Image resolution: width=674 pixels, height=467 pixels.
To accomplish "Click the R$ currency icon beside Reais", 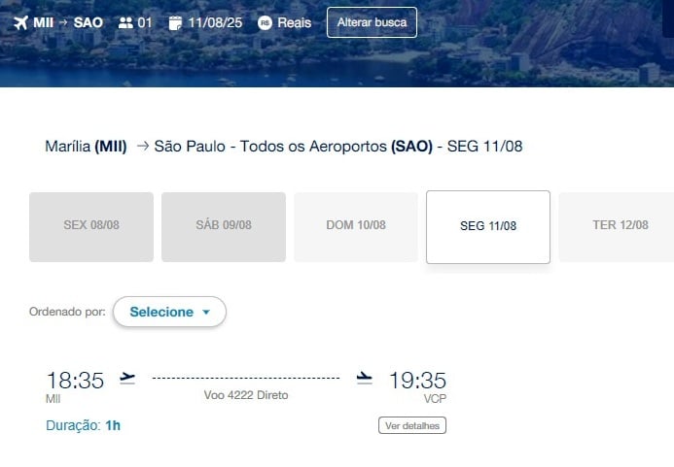I will [265, 22].
